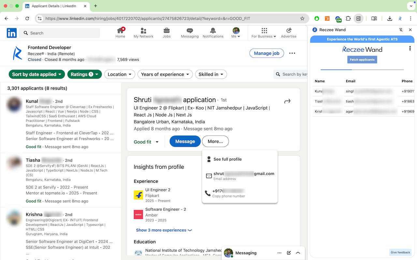Click the Reczee company logo thumbnail
This screenshot has height=260, width=417.
click(x=17, y=53)
